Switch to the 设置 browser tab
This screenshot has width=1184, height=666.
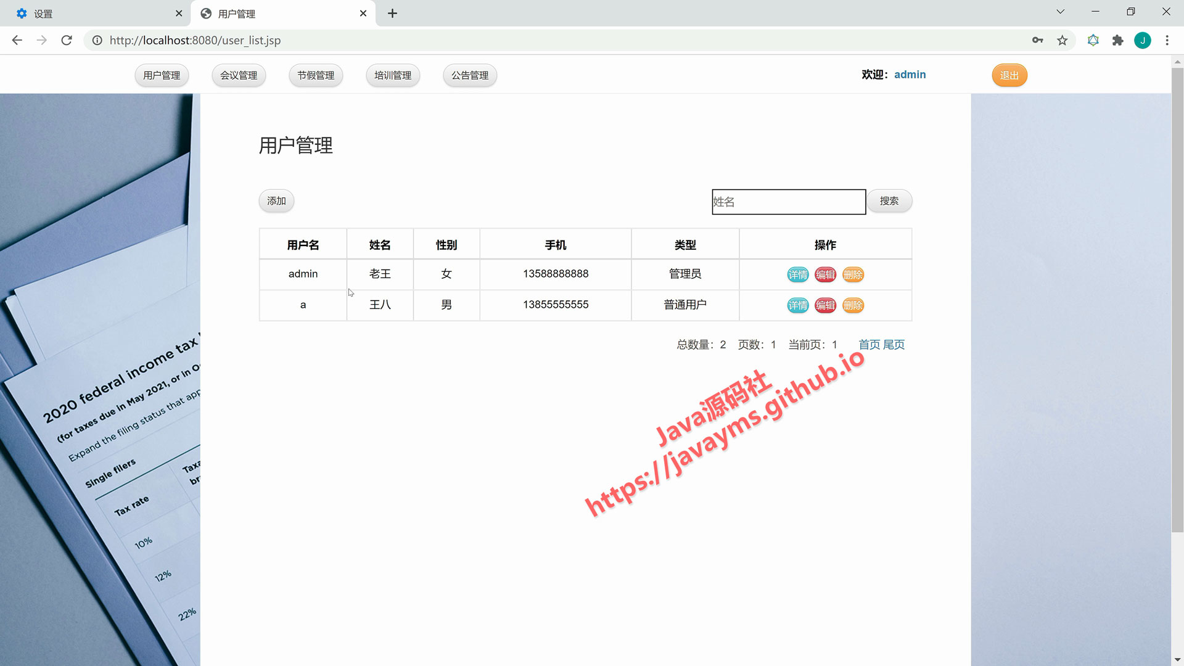click(x=96, y=13)
